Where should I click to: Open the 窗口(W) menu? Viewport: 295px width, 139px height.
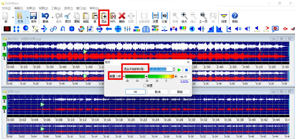tap(81, 8)
